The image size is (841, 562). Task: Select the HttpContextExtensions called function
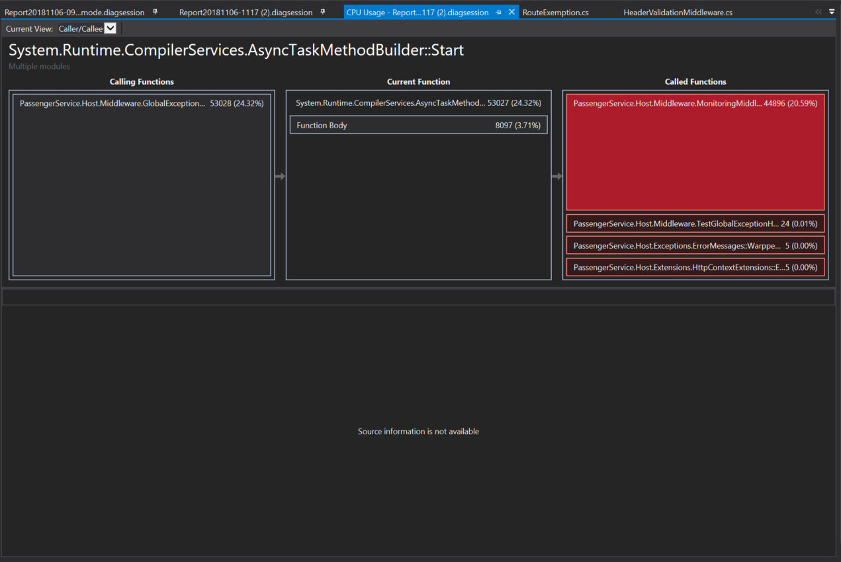click(695, 267)
